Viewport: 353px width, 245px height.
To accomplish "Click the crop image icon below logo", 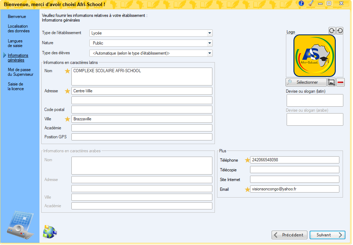I will click(x=331, y=82).
